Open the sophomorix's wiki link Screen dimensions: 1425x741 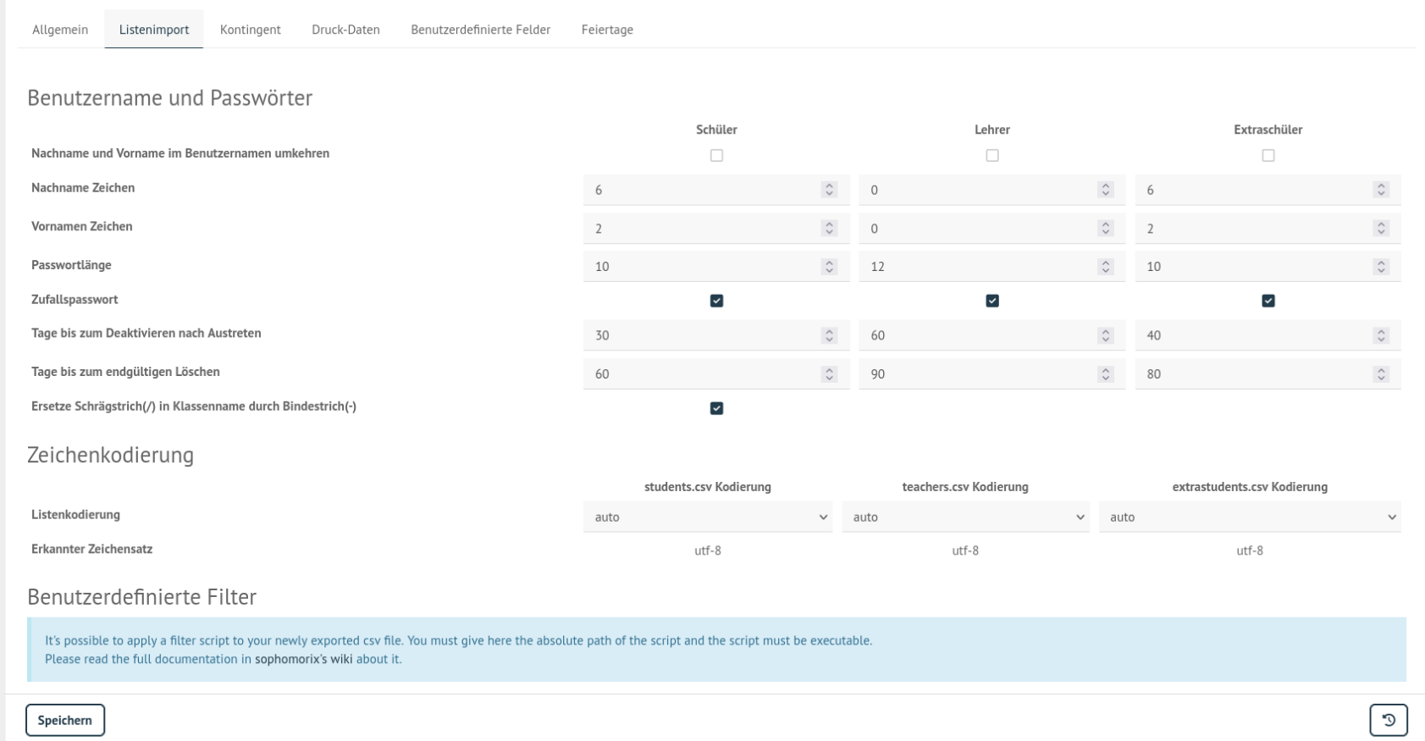click(304, 659)
